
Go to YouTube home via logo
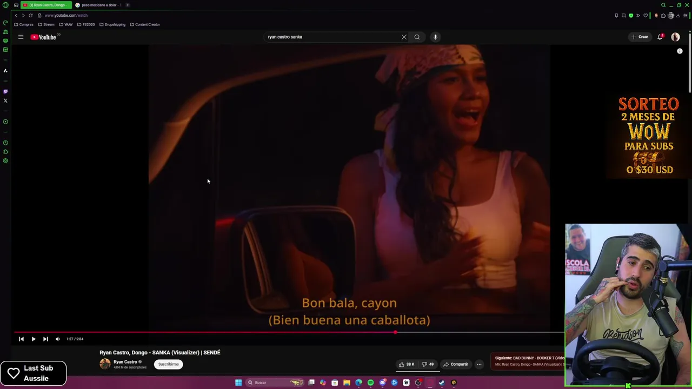pos(43,37)
